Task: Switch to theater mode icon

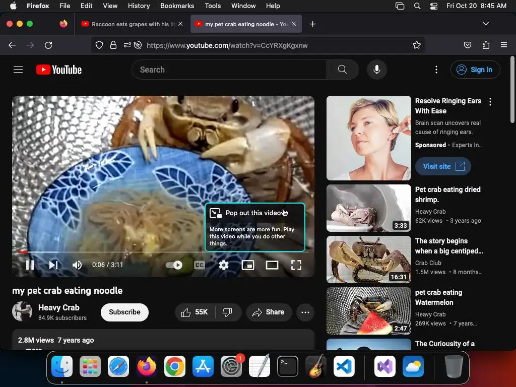Action: [x=272, y=265]
